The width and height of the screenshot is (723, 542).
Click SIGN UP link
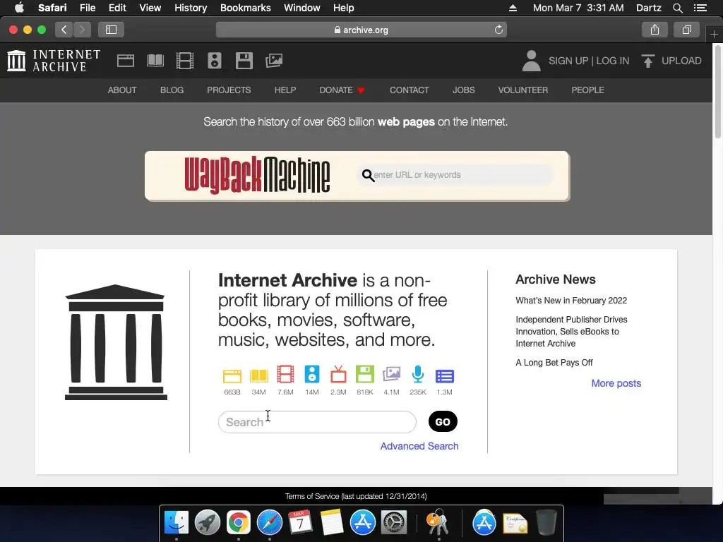[x=568, y=61]
